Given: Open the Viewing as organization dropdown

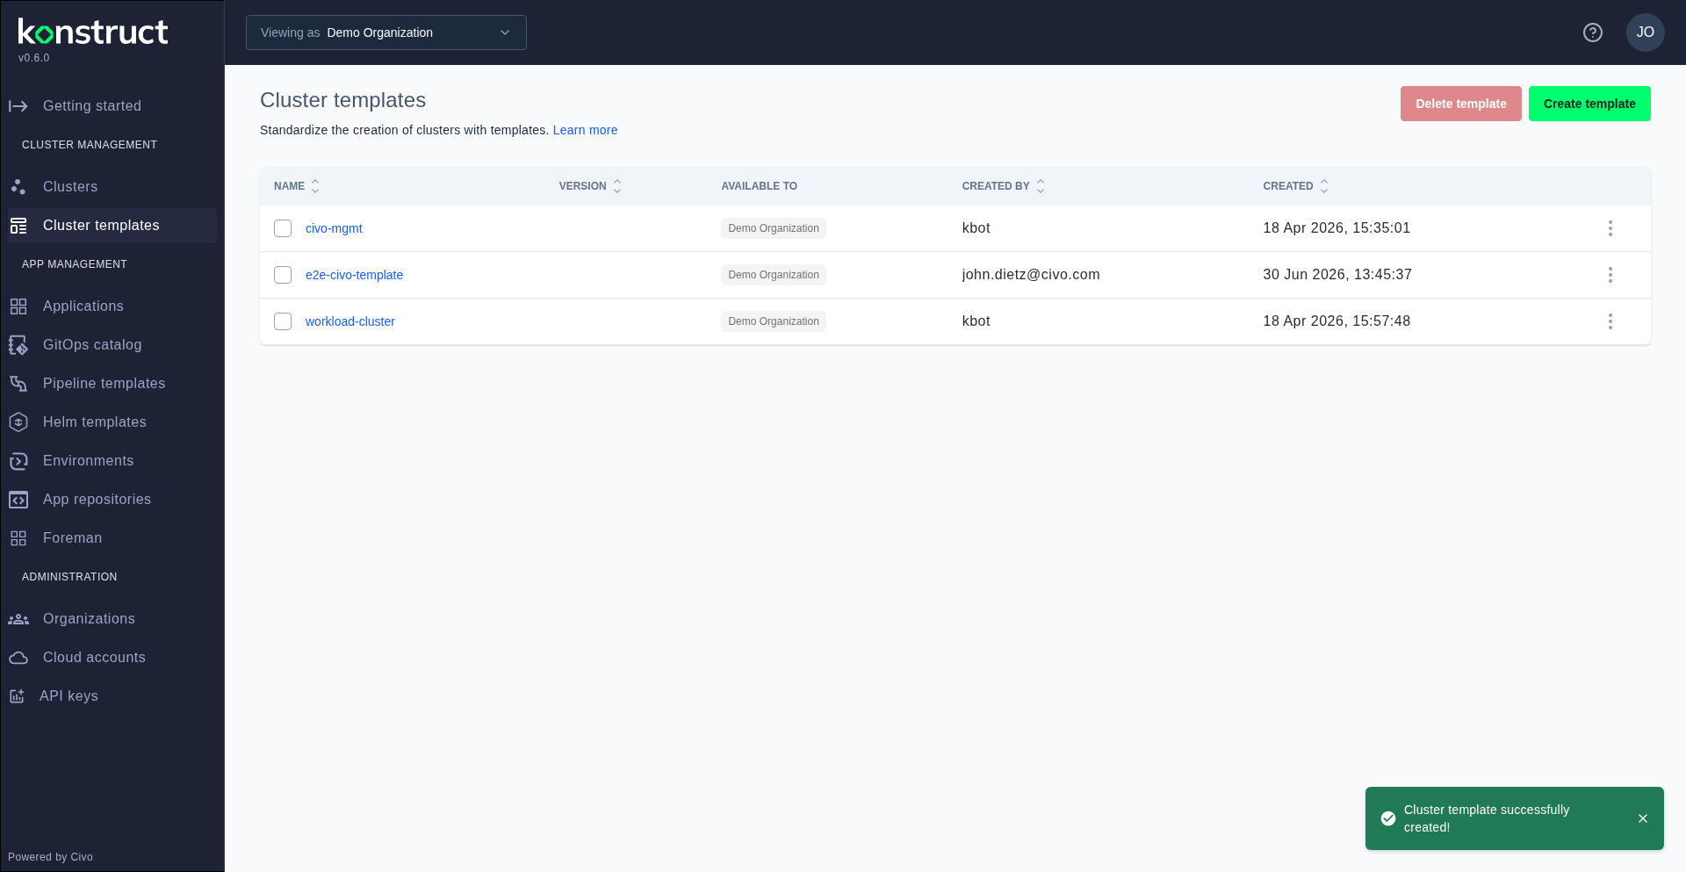Looking at the screenshot, I should pos(386,32).
